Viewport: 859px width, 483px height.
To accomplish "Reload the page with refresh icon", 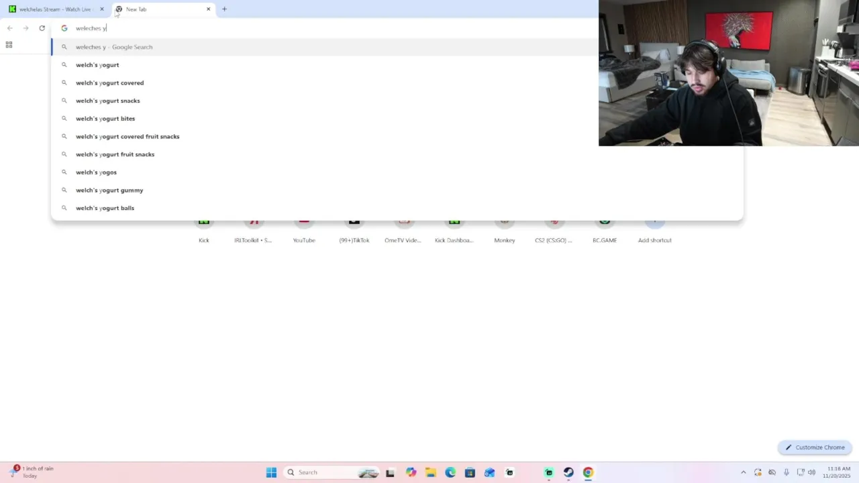I will pyautogui.click(x=42, y=28).
